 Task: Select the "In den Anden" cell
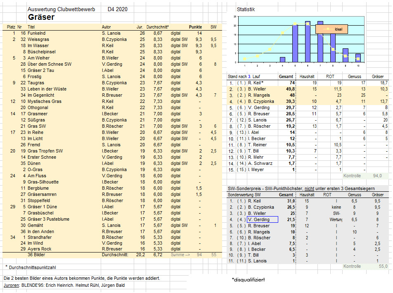pyautogui.click(x=40, y=231)
